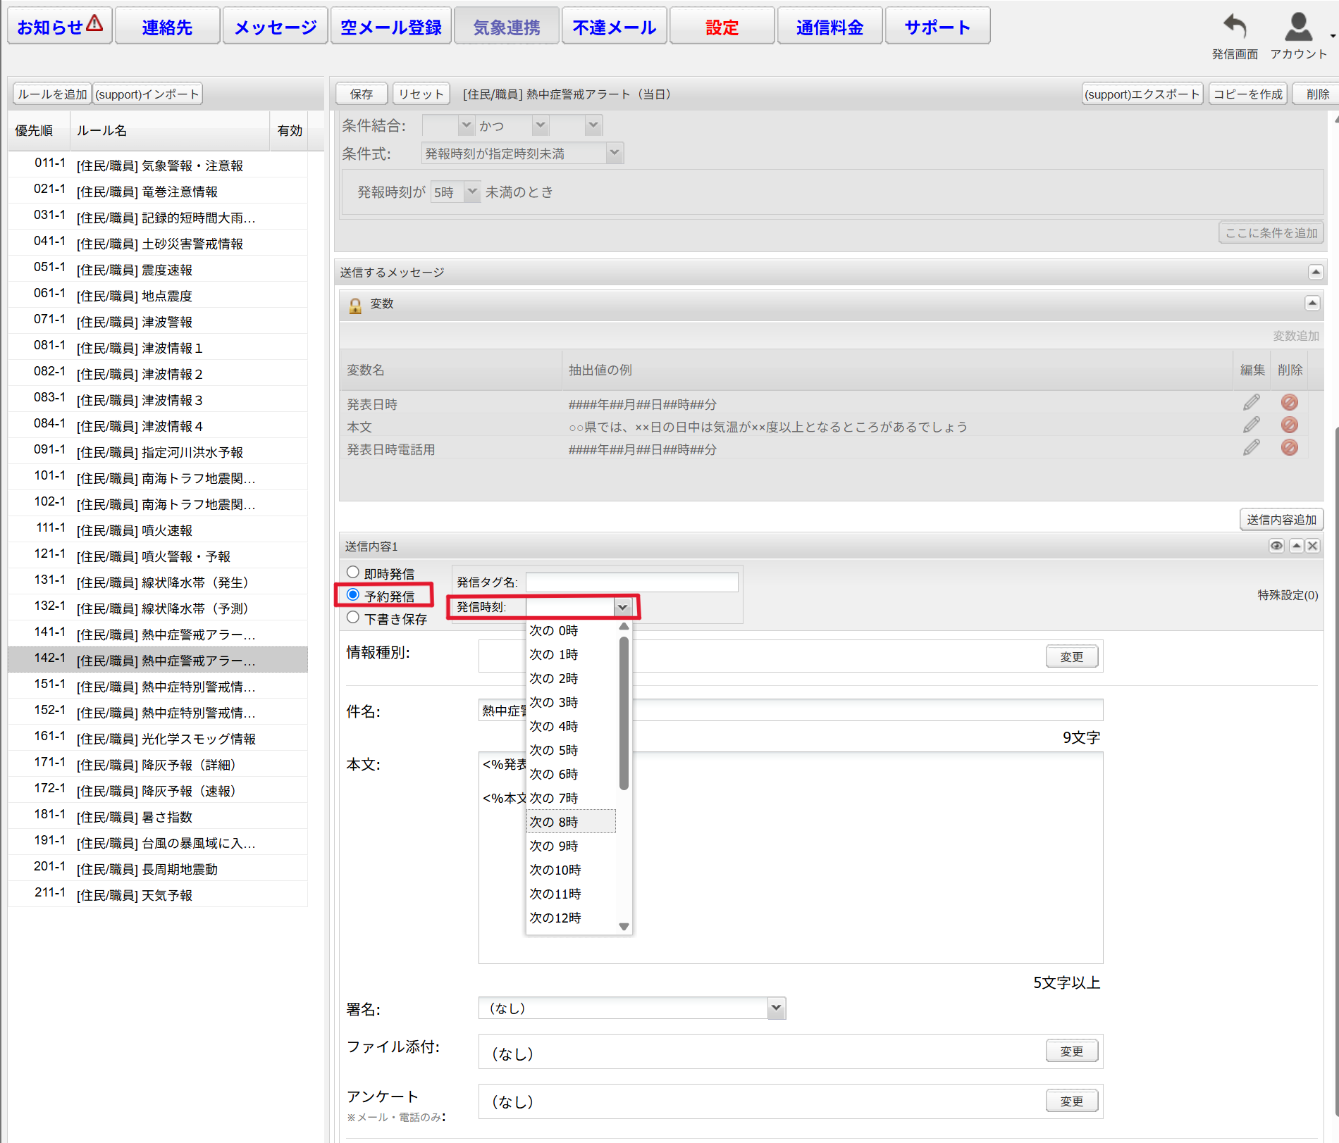Viewport: 1339px width, 1143px height.
Task: Select rule 181-1 暑さ指数
Action: (158, 816)
